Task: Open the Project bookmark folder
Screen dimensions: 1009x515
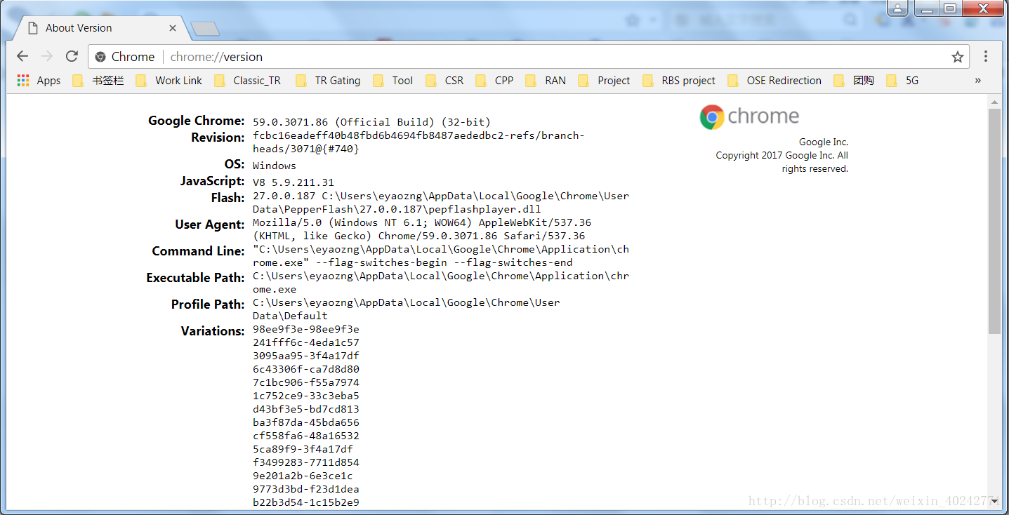Action: click(x=605, y=81)
